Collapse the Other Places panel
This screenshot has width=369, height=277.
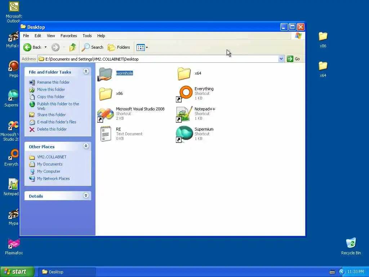click(86, 146)
